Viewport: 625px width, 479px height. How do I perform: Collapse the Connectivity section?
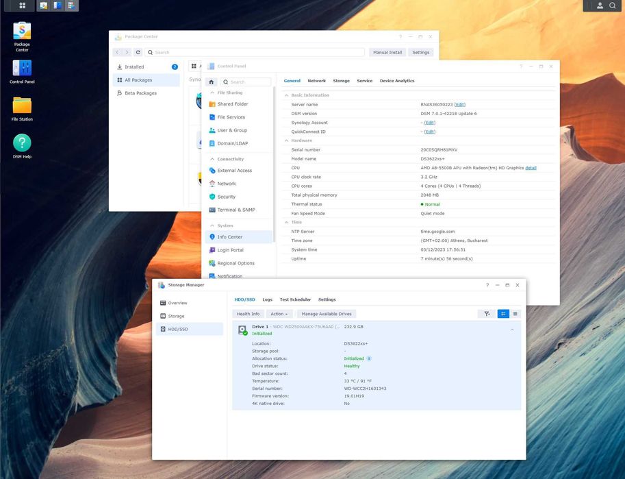[x=212, y=159]
